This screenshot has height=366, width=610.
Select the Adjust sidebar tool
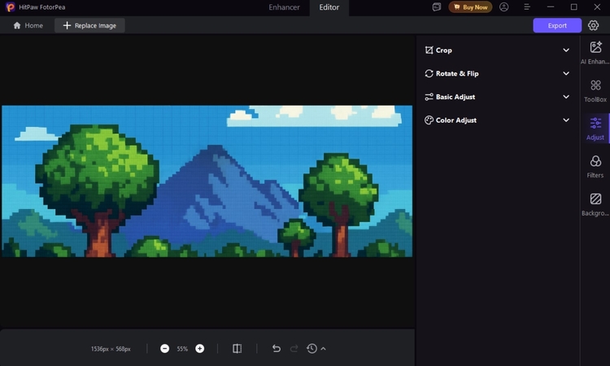(595, 129)
